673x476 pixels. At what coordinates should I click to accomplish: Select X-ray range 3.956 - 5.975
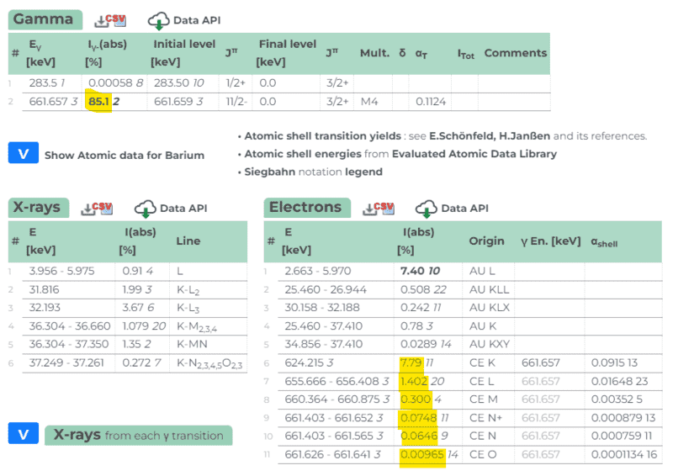(61, 272)
